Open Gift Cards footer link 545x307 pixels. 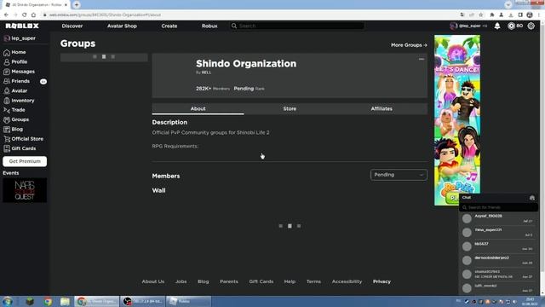[x=261, y=281]
